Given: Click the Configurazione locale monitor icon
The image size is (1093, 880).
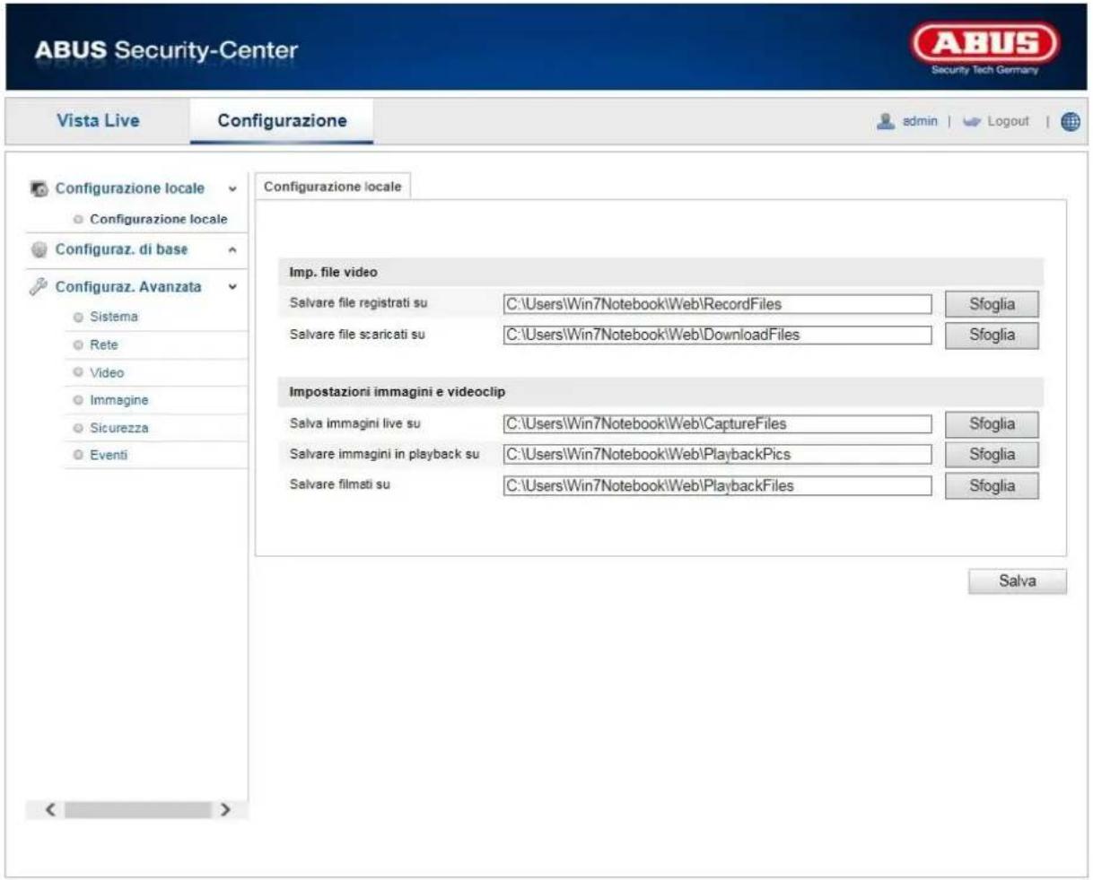Looking at the screenshot, I should [39, 189].
